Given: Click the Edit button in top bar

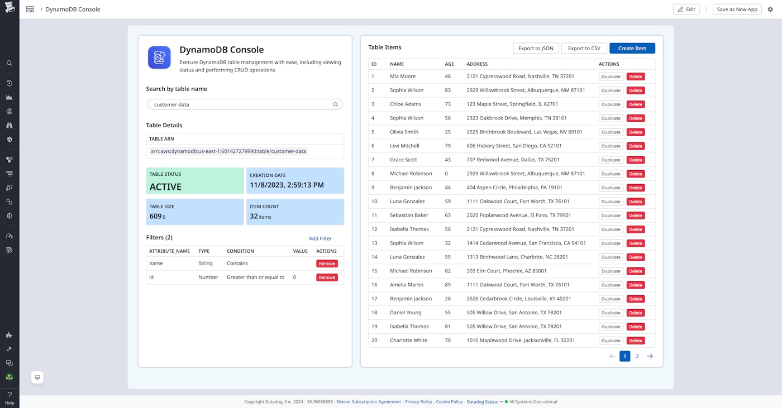Looking at the screenshot, I should tap(686, 9).
